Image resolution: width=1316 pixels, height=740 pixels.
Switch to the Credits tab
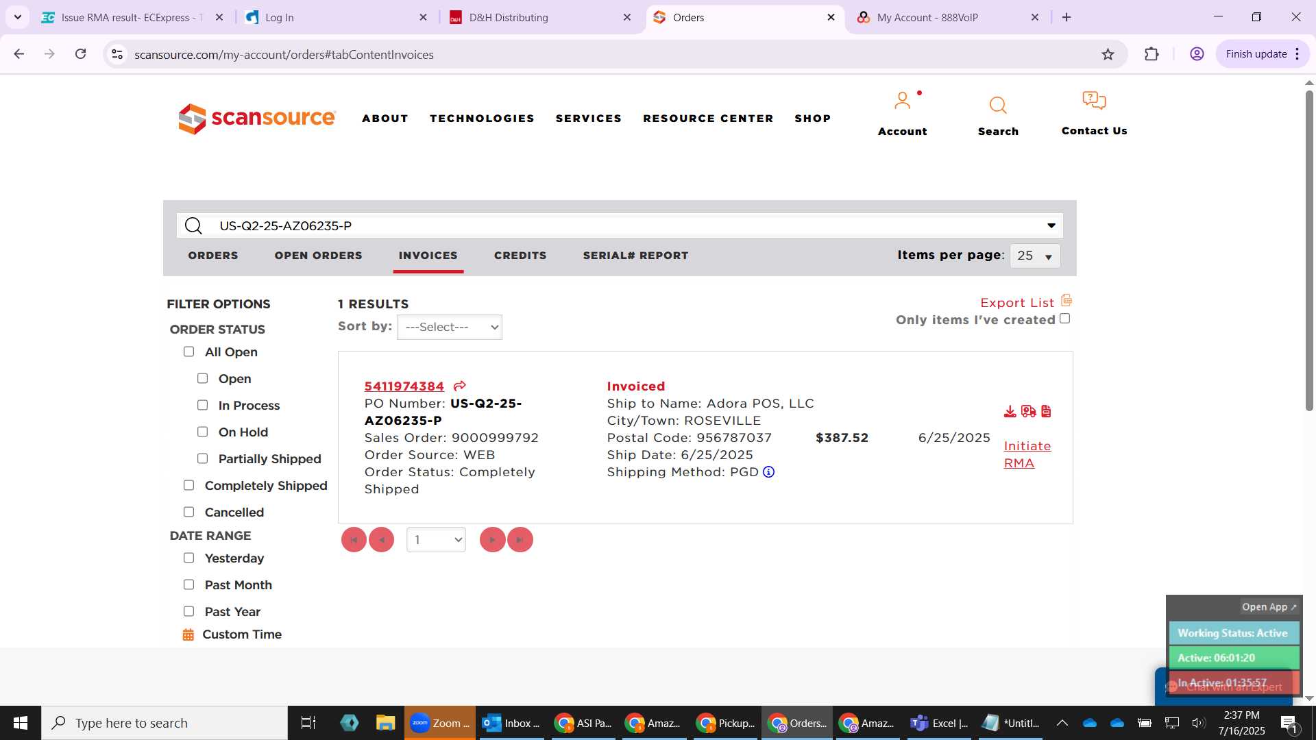(520, 256)
